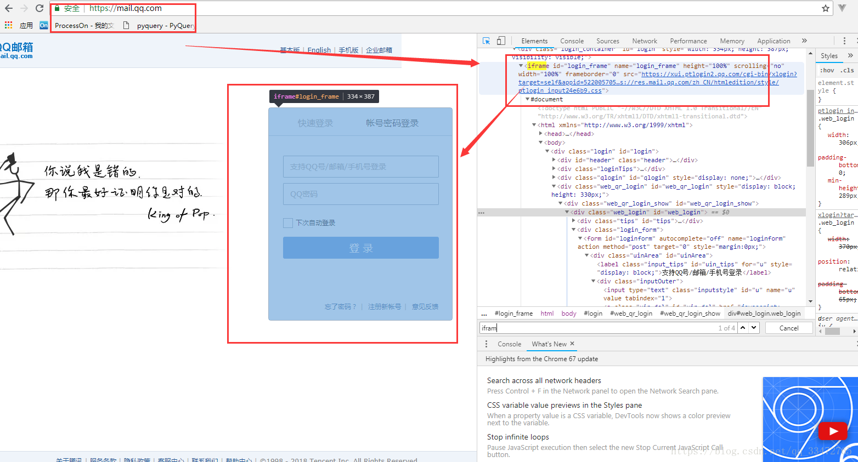The image size is (858, 462).
Task: Open the Memory panel tab
Action: coord(732,41)
